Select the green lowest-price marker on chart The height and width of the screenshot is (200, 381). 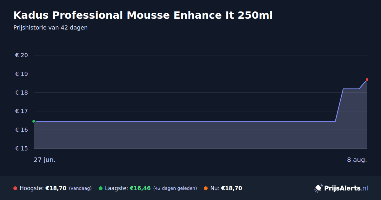tap(34, 121)
